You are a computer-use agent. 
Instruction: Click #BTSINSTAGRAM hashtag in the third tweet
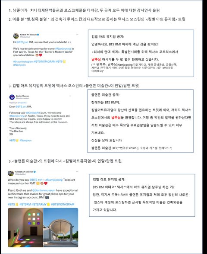(63, 204)
